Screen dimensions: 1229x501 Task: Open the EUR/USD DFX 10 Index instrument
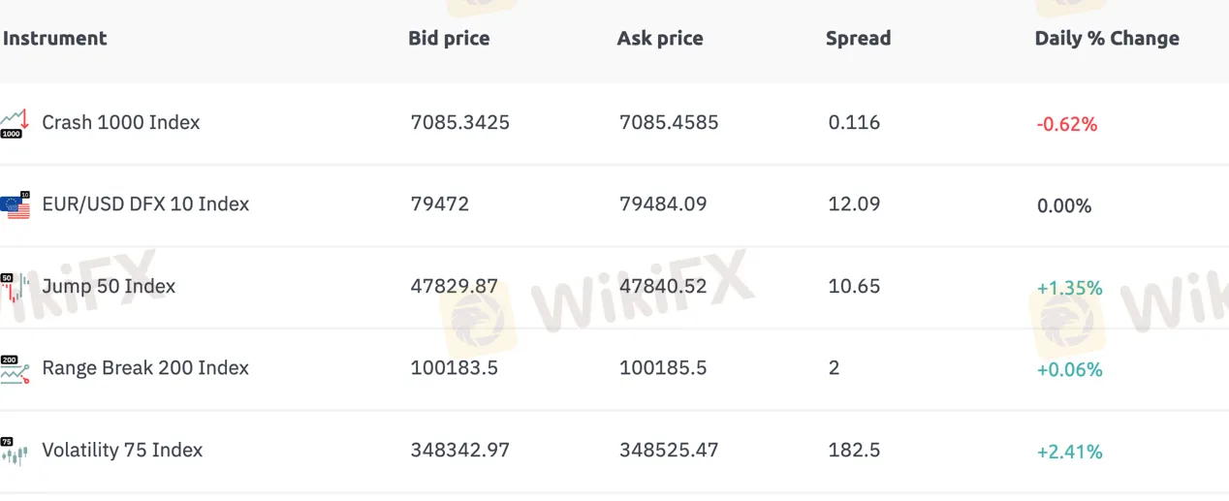pyautogui.click(x=145, y=204)
